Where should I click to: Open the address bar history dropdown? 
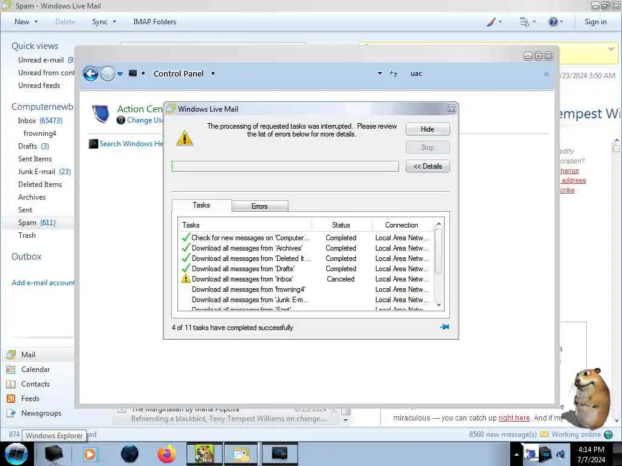(x=380, y=73)
